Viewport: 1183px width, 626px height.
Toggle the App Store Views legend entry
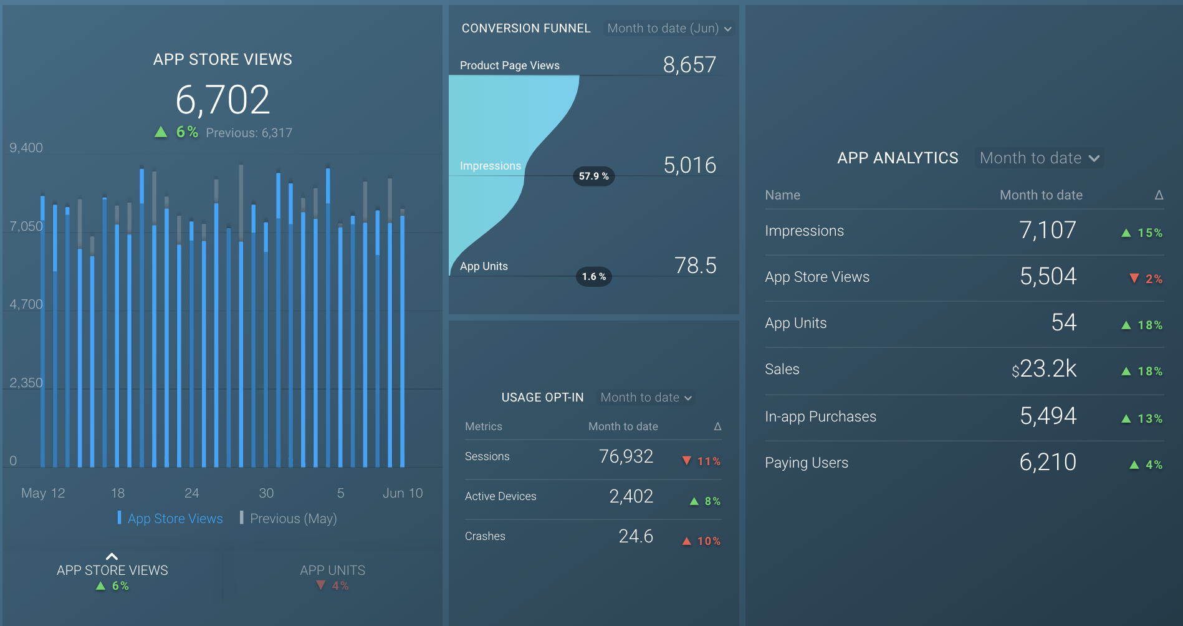click(x=175, y=518)
